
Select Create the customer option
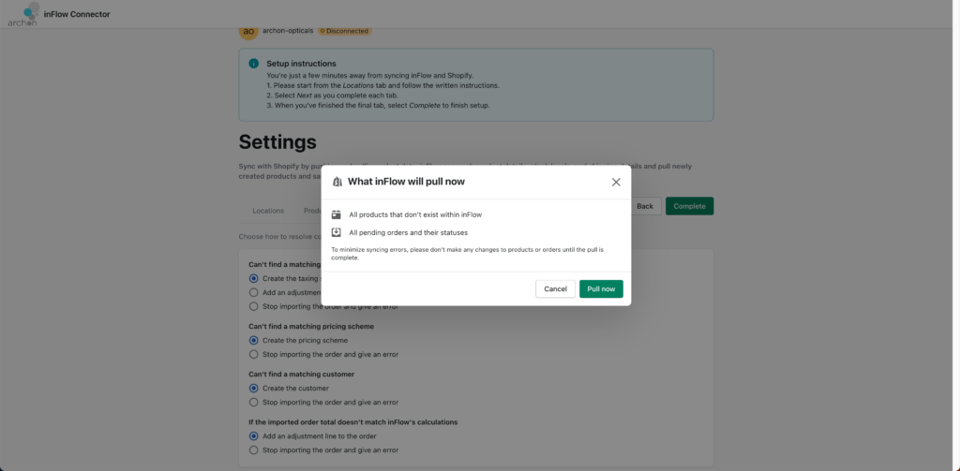pyautogui.click(x=253, y=388)
